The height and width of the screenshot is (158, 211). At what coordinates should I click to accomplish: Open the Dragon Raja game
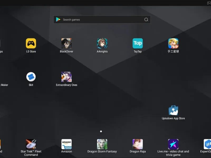click(x=138, y=144)
